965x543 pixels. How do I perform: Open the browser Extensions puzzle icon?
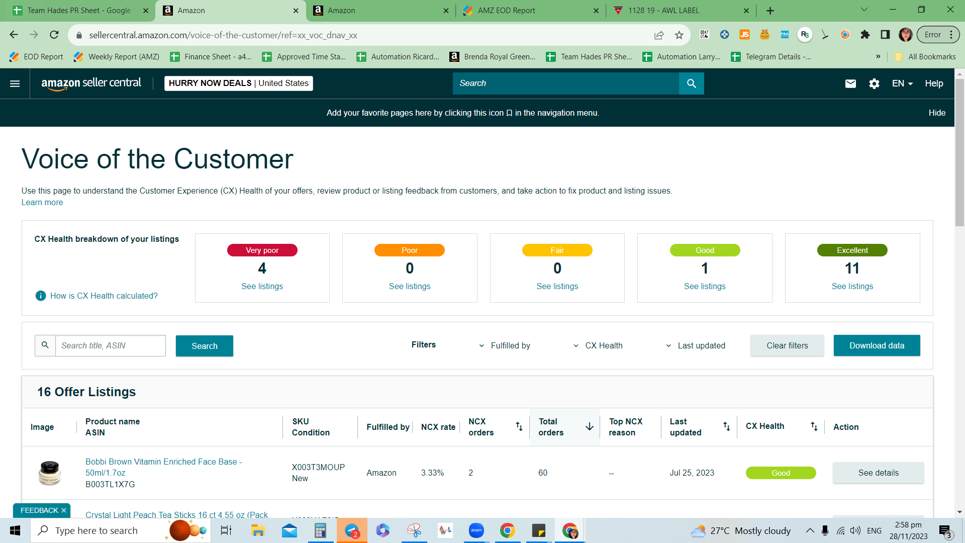865,35
